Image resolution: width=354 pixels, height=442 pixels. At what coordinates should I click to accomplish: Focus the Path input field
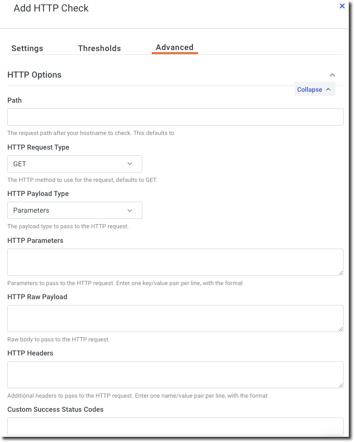point(175,117)
